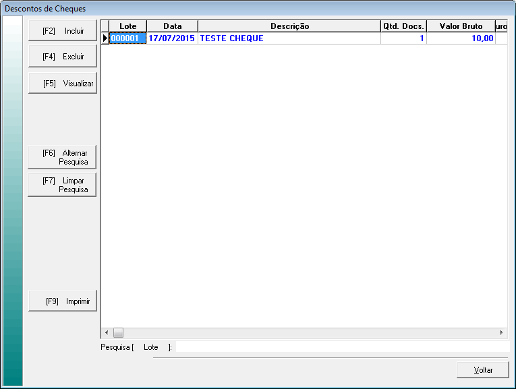Click the Lote column header
Image resolution: width=516 pixels, height=389 pixels.
pyautogui.click(x=127, y=26)
